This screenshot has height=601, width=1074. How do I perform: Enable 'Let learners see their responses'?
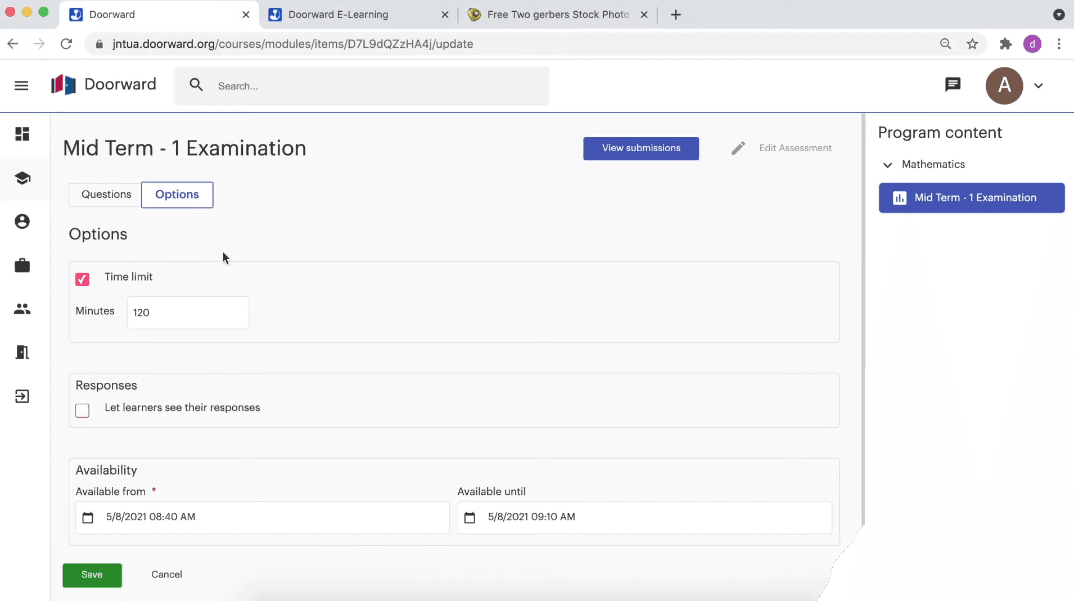pos(82,410)
